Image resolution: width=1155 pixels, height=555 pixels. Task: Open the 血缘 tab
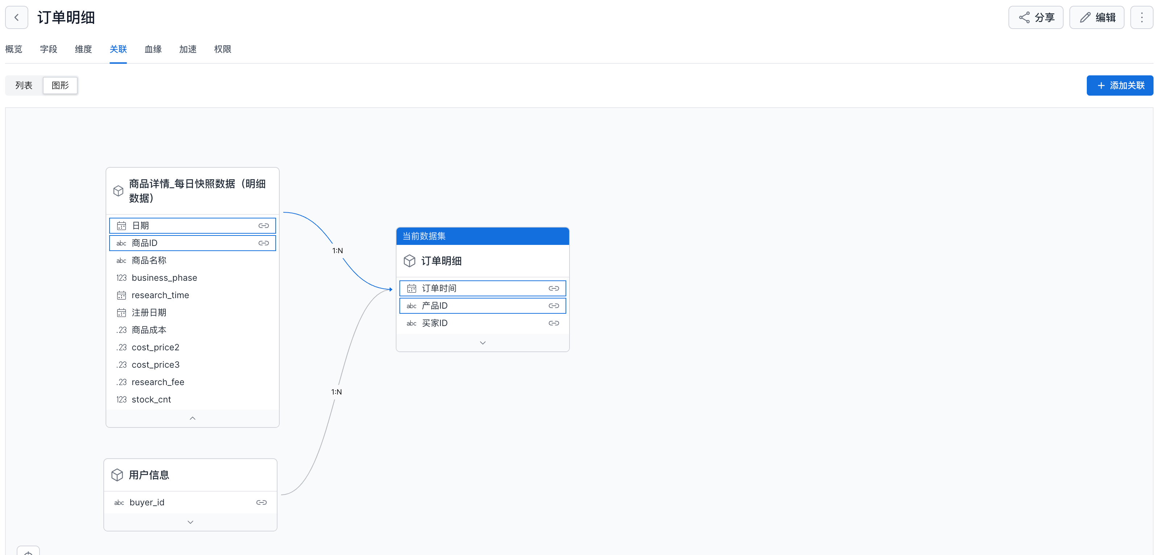pyautogui.click(x=153, y=49)
